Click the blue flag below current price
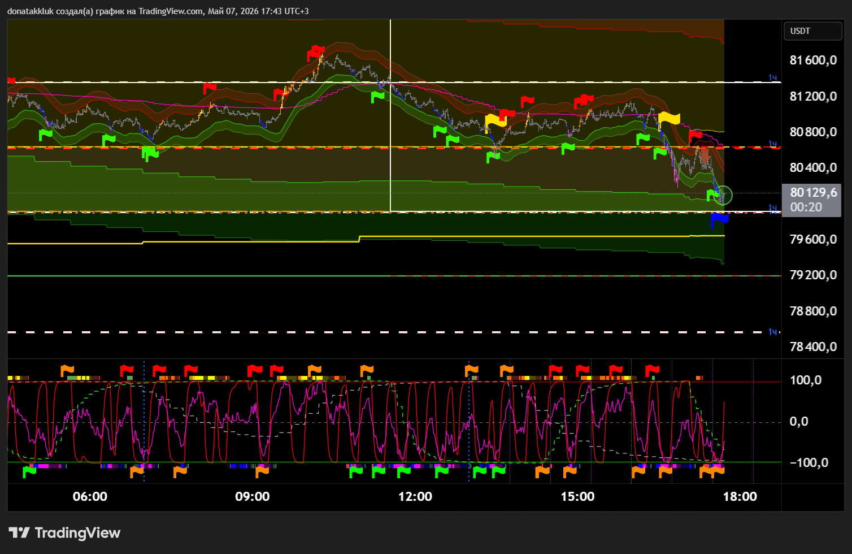This screenshot has height=554, width=852. point(719,219)
